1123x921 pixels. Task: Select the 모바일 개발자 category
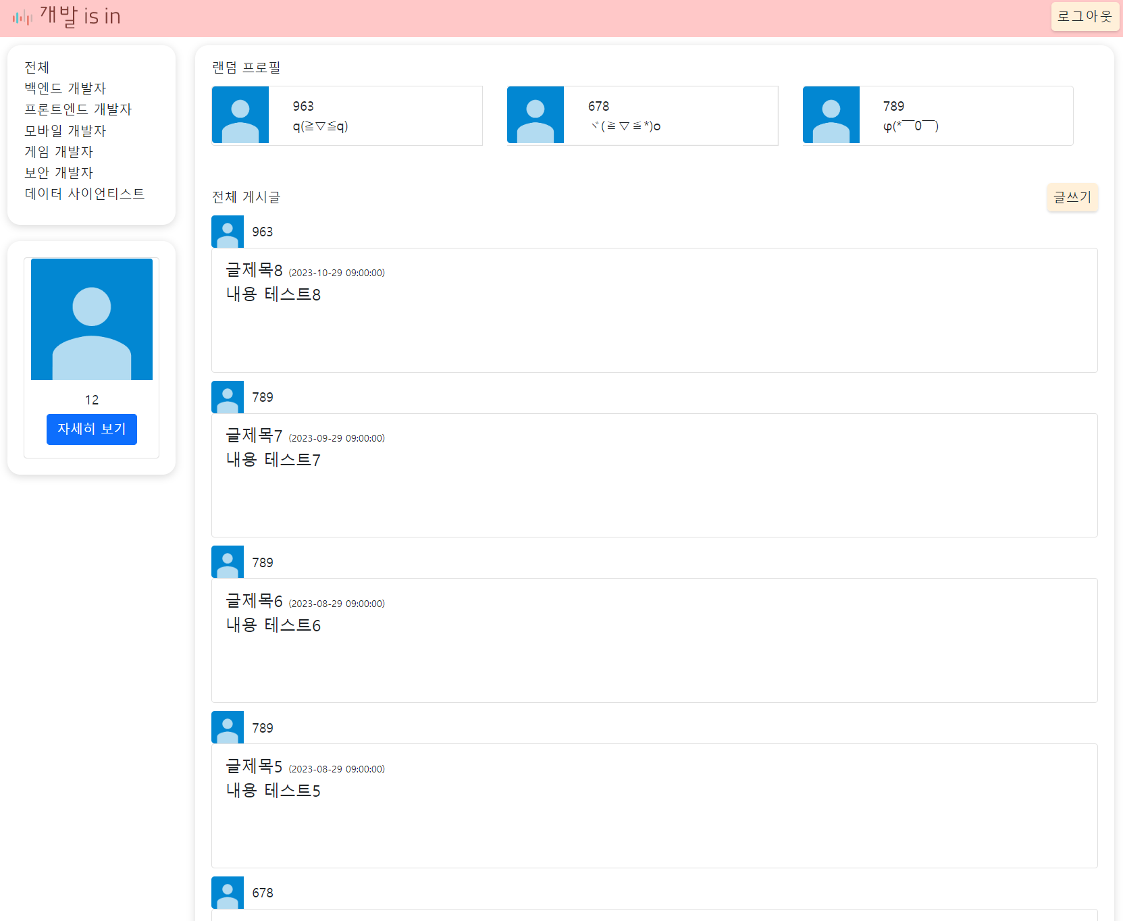66,131
